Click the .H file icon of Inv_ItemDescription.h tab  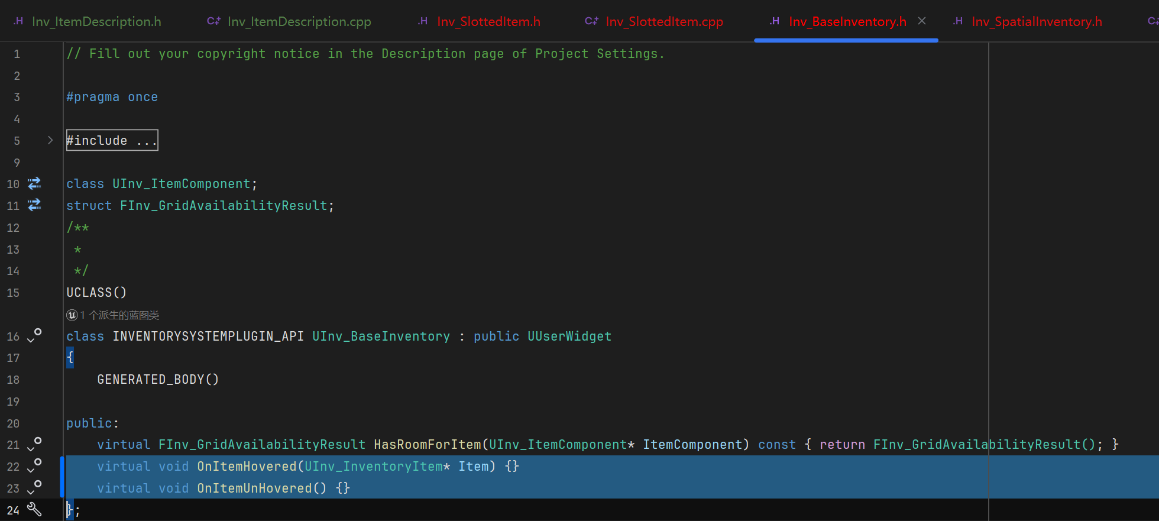[18, 21]
